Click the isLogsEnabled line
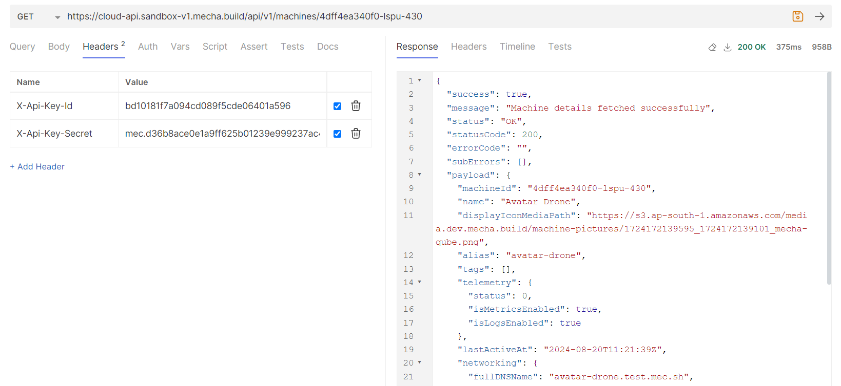The height and width of the screenshot is (386, 841). click(x=524, y=323)
